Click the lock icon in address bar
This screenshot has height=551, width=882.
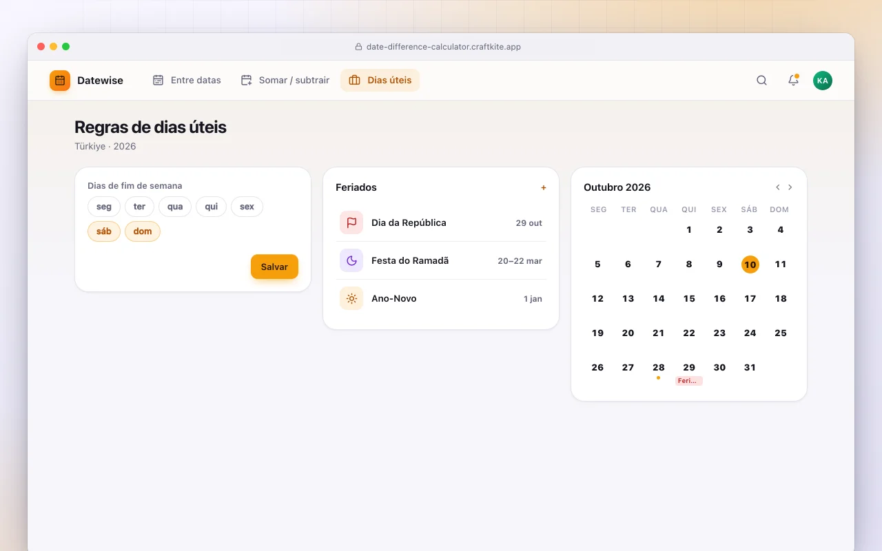tap(358, 47)
